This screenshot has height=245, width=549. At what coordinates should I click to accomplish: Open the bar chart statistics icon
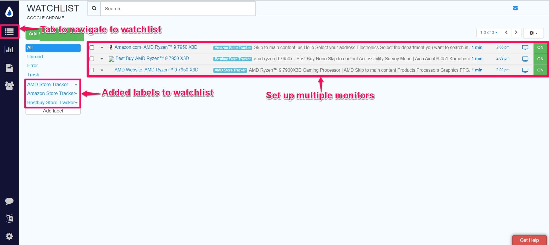(9, 50)
